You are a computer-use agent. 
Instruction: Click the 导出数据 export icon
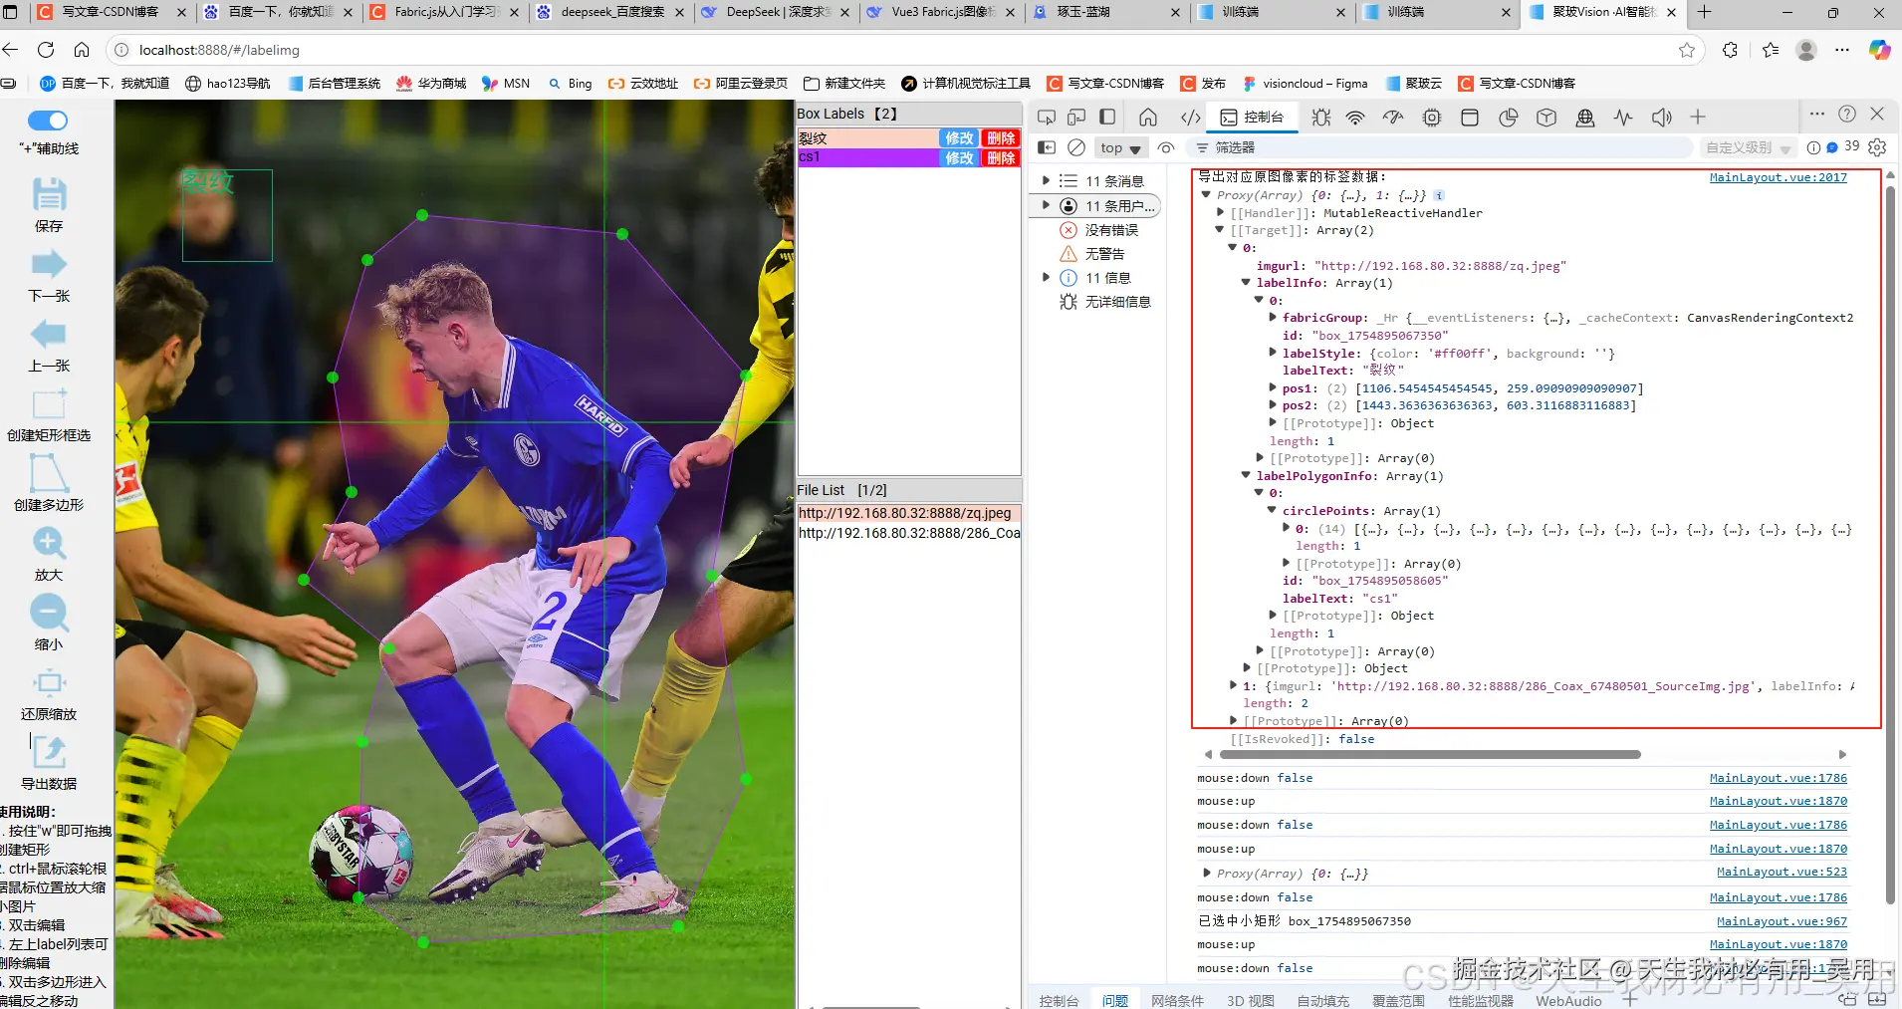(49, 752)
